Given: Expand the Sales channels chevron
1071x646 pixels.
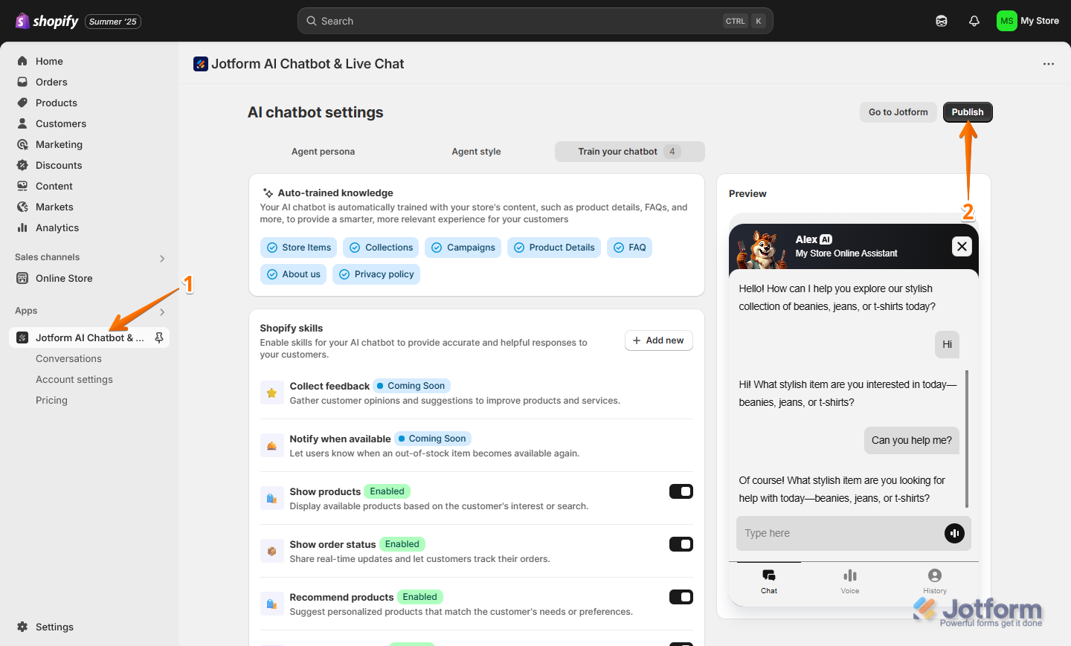Looking at the screenshot, I should coord(162,259).
